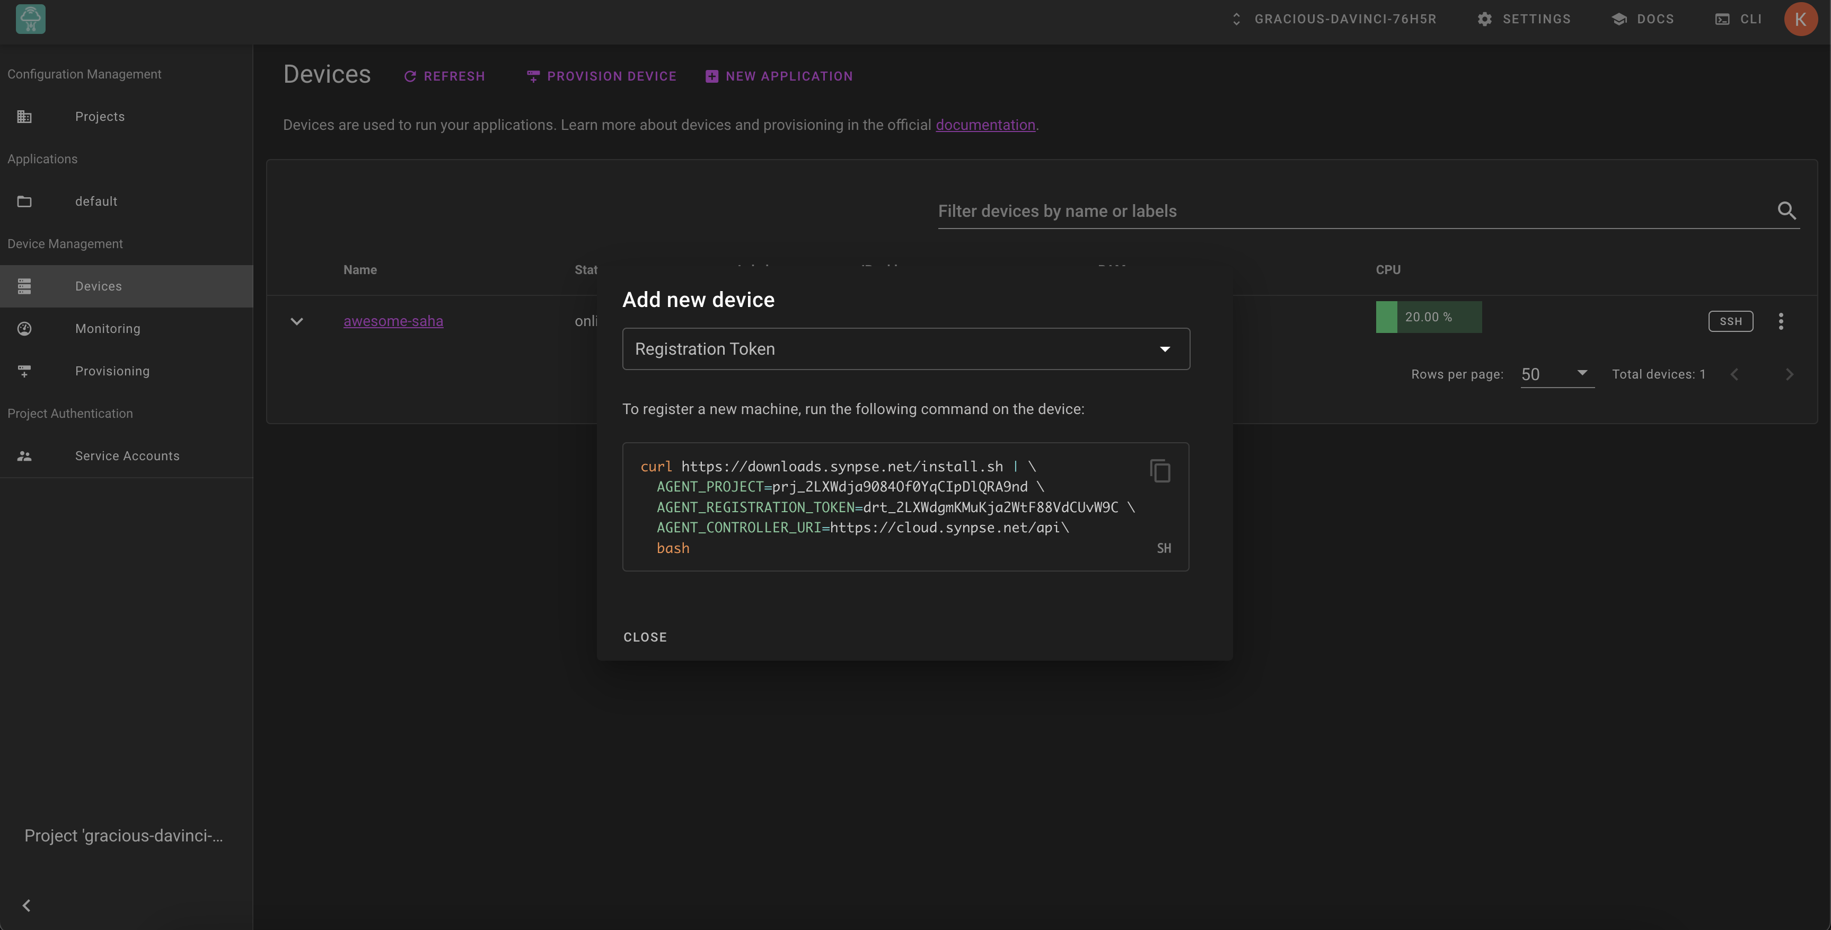
Task: Click the 20.00 % CPU usage bar
Action: pos(1428,317)
